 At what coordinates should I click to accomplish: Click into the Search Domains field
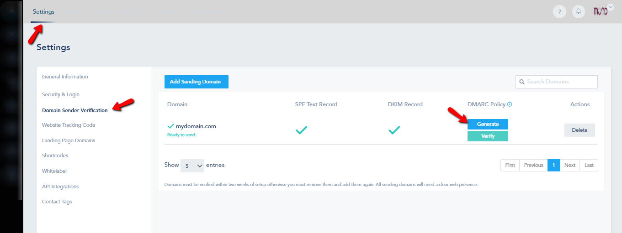(x=560, y=82)
